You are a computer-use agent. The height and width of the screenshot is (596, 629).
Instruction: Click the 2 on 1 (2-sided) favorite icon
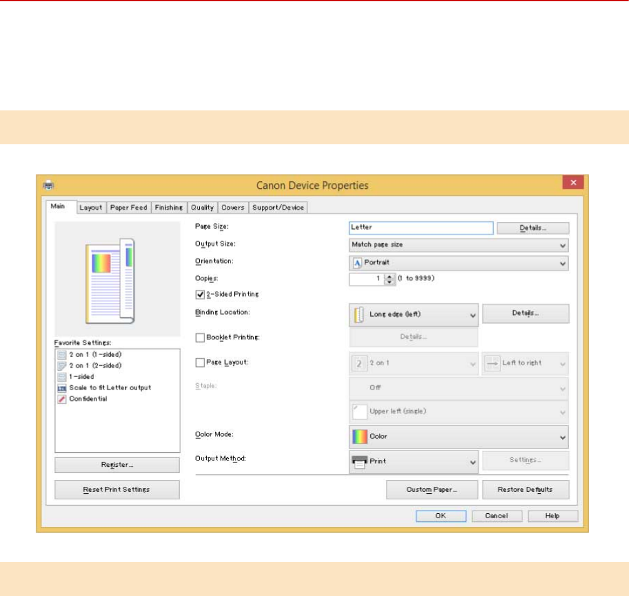pyautogui.click(x=62, y=366)
